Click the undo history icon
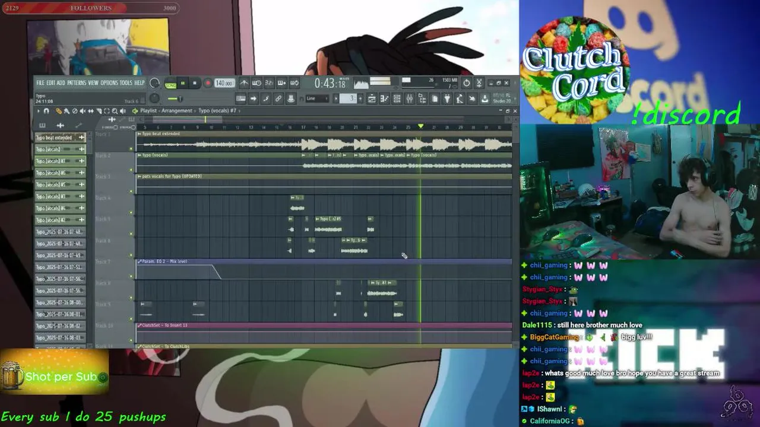This screenshot has width=760, height=427. [x=466, y=83]
